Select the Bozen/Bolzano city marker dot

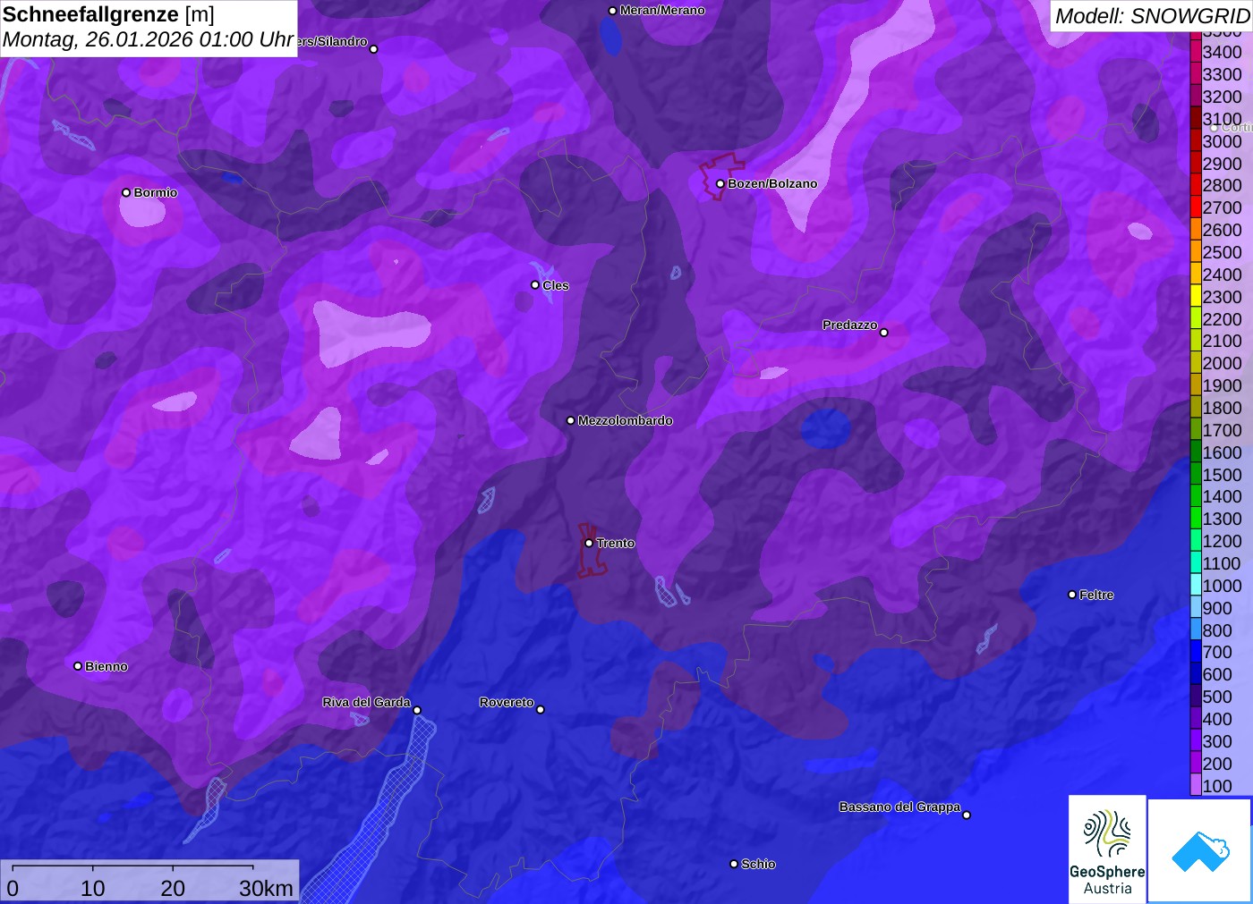tap(720, 183)
